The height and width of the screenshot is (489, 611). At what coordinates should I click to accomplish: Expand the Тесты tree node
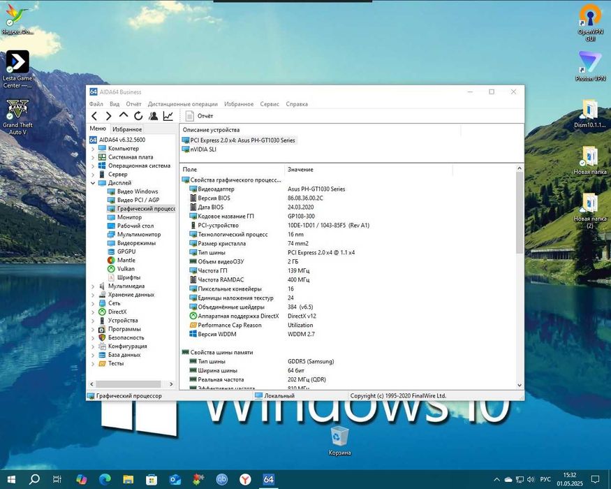pyautogui.click(x=93, y=363)
